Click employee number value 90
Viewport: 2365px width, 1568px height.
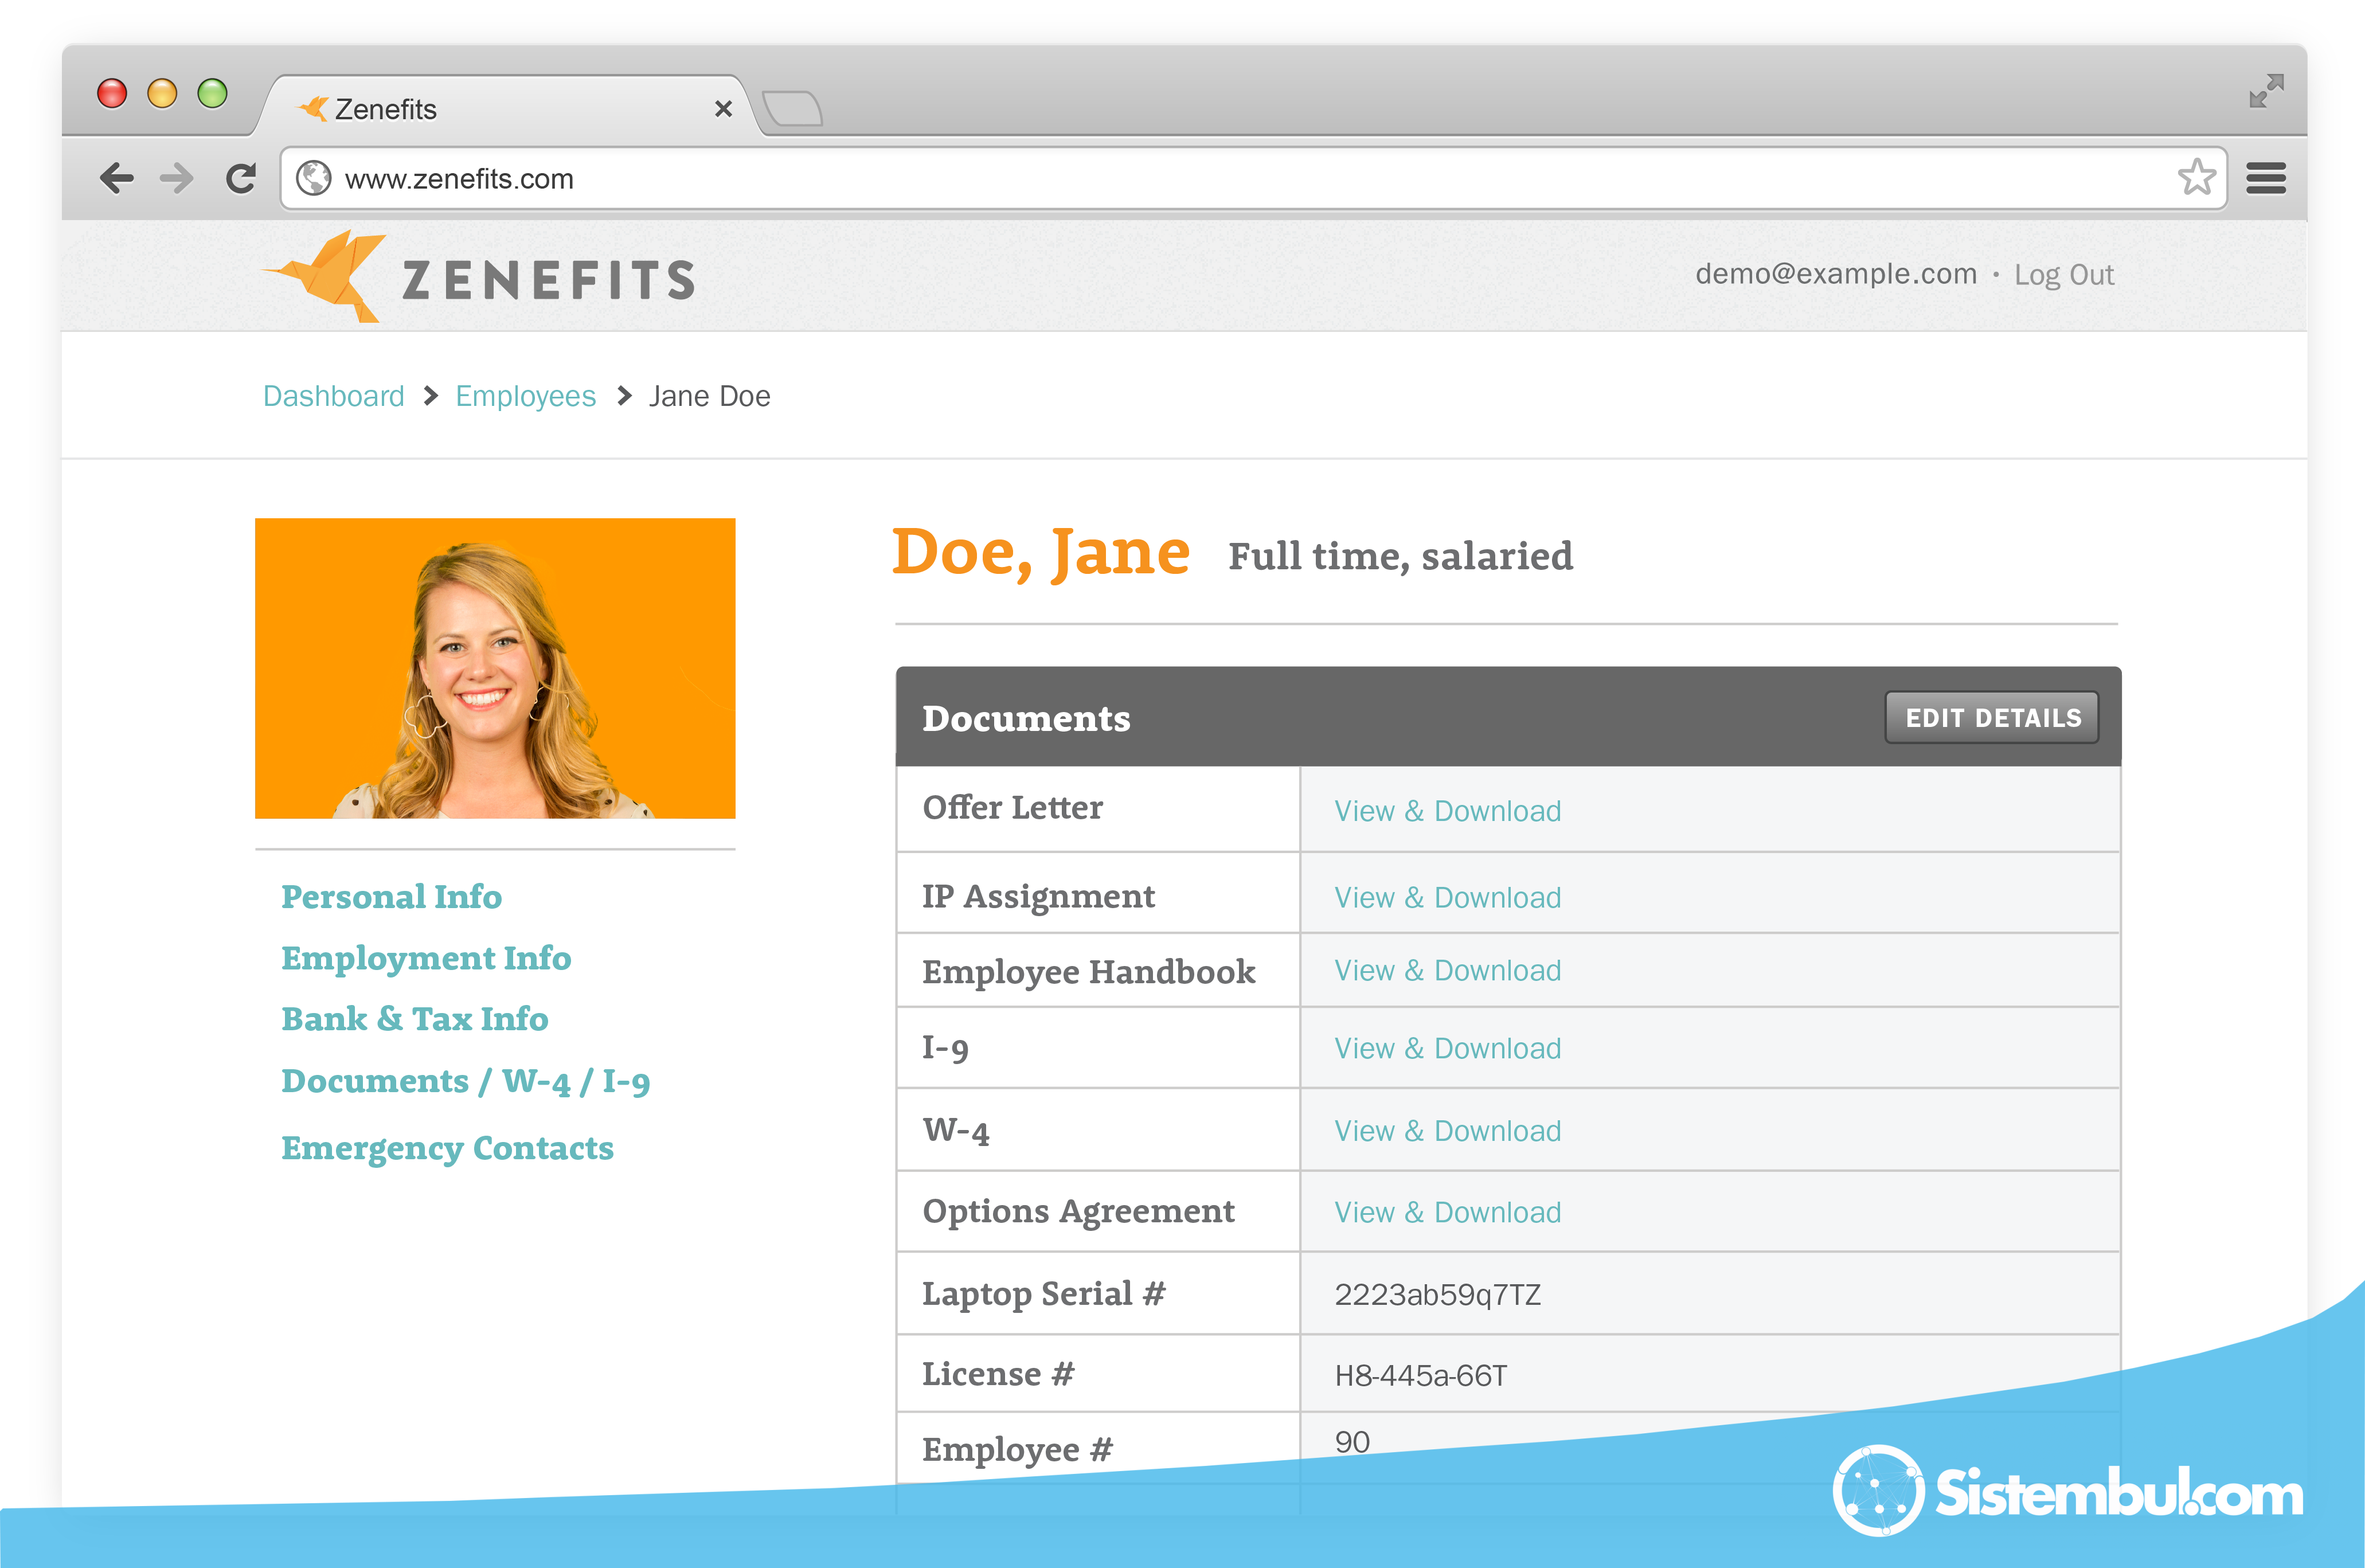pos(1352,1442)
